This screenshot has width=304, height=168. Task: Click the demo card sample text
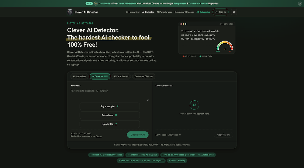point(200,35)
